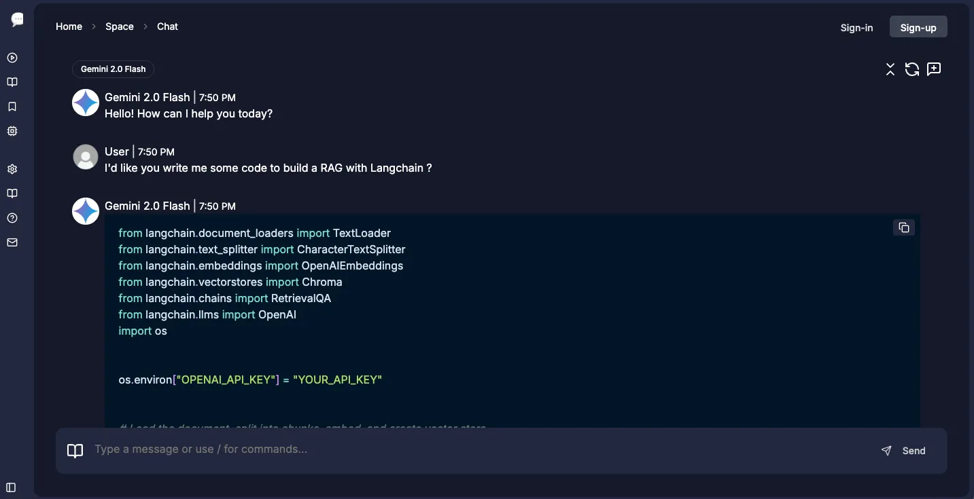Viewport: 974px width, 499px height.
Task: Open the Gemini 2.0 Flash model selector
Action: pyautogui.click(x=113, y=69)
